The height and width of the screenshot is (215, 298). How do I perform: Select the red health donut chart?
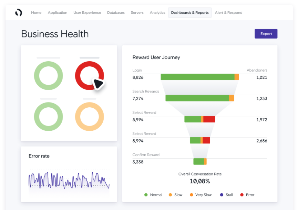click(x=89, y=76)
